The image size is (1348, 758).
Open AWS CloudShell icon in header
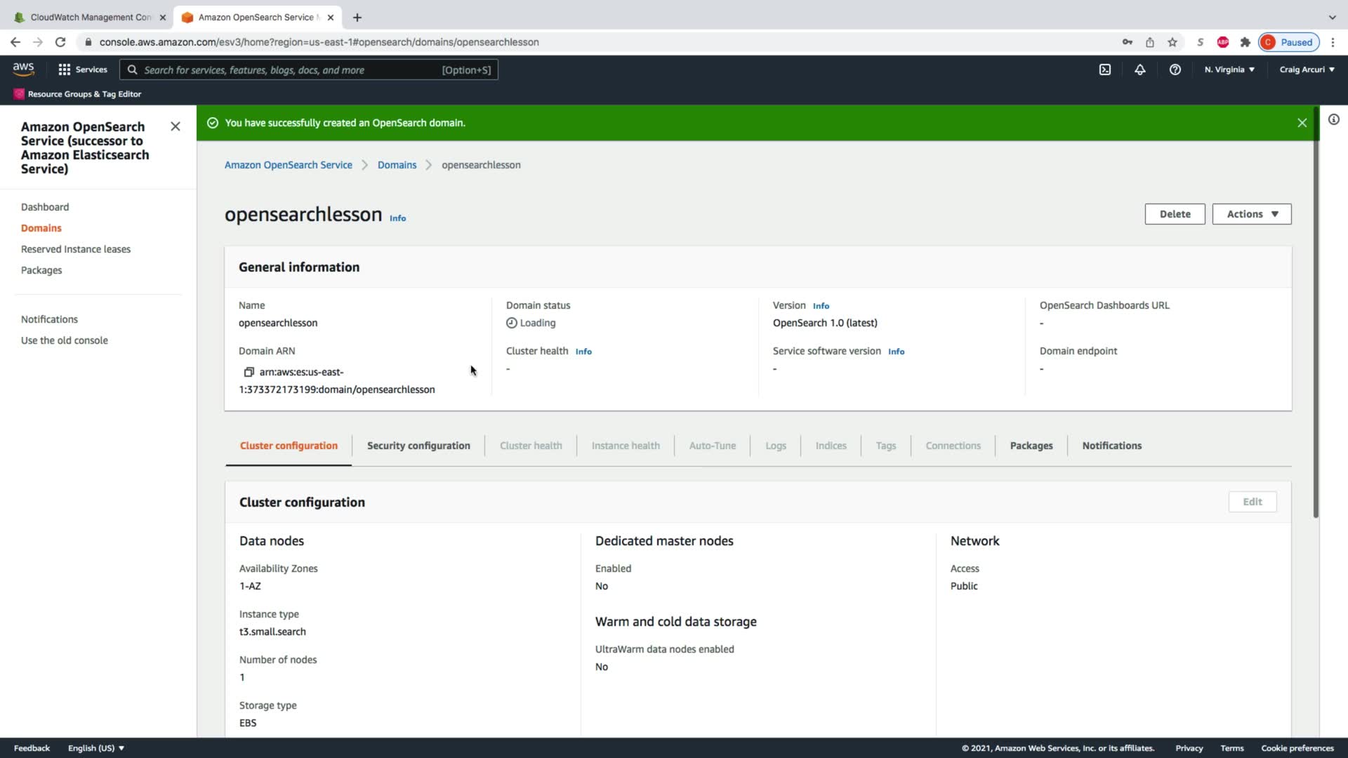click(x=1104, y=69)
